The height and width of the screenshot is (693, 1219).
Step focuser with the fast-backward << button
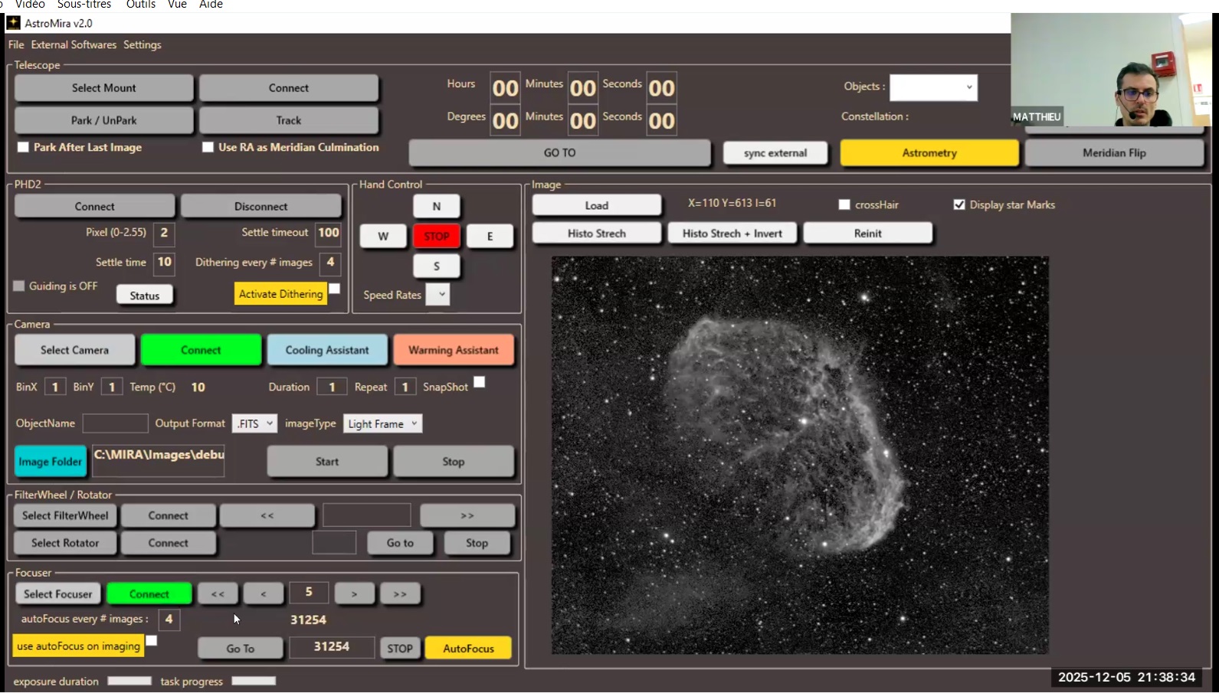coord(218,593)
